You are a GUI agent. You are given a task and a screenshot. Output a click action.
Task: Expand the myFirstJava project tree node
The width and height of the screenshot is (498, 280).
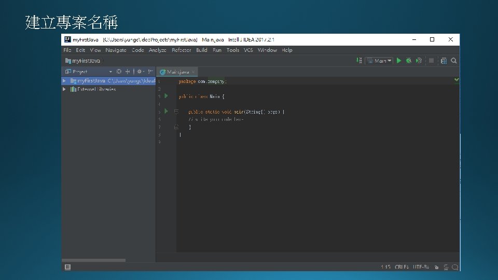[x=64, y=81]
